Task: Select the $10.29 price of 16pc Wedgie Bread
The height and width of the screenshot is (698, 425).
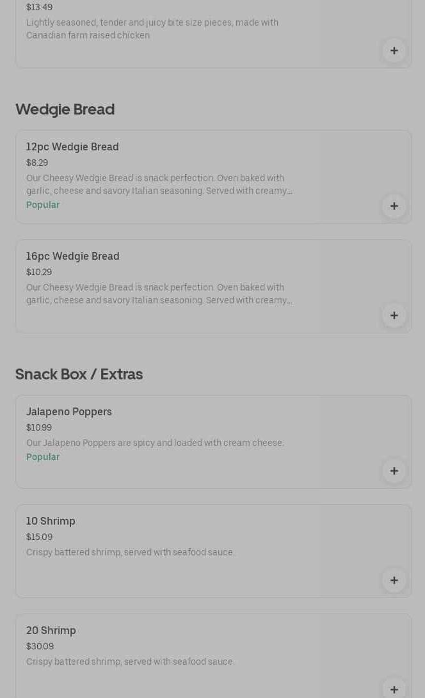Action: 39,273
